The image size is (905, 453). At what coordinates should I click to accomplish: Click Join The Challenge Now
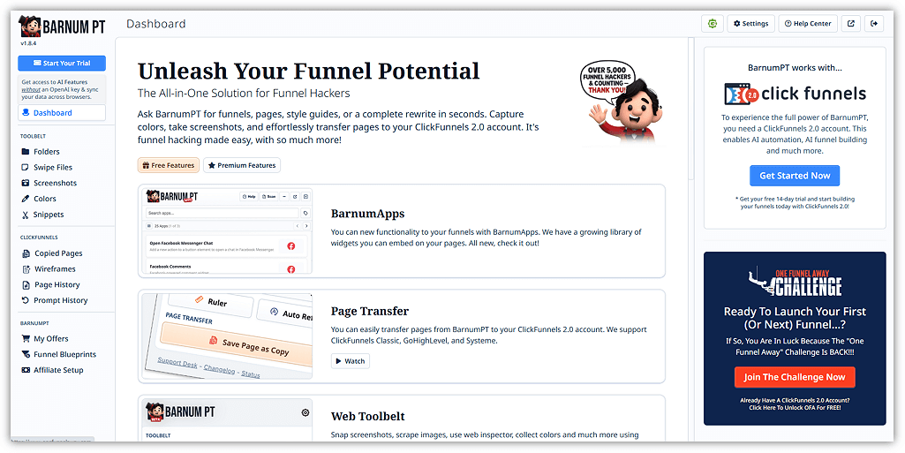(795, 377)
